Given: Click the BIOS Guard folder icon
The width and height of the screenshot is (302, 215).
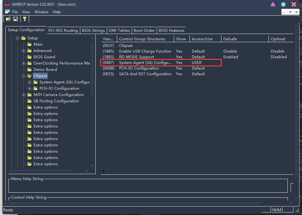Looking at the screenshot, I should click(x=29, y=57).
